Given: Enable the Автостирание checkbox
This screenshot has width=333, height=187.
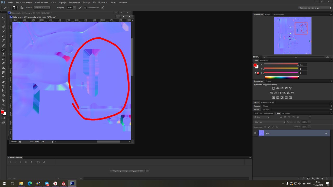Looking at the screenshot, I should [x=85, y=8].
